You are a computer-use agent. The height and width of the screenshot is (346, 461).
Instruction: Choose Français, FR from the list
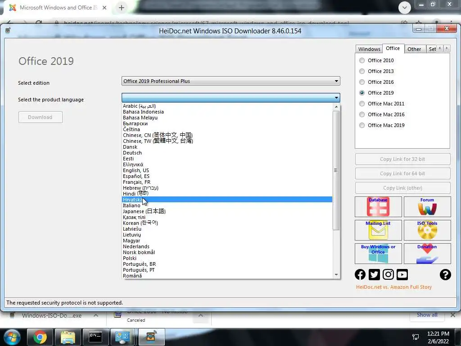point(227,182)
